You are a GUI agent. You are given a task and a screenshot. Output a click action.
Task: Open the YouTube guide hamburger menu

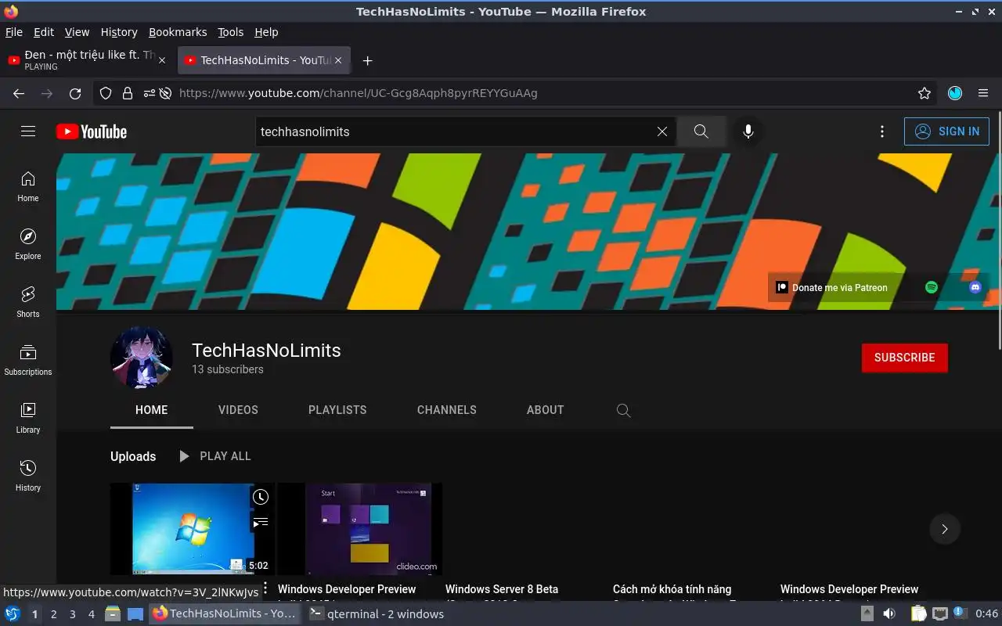[28, 131]
